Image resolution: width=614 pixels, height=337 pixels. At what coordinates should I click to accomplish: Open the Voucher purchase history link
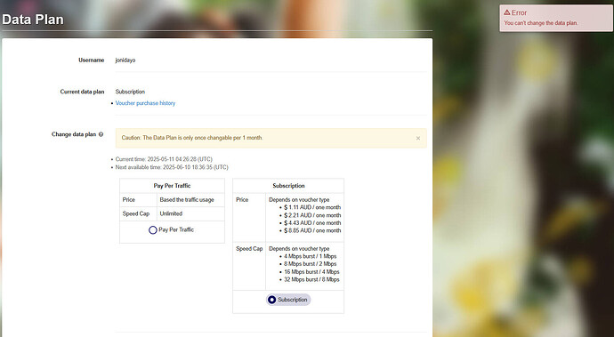pyautogui.click(x=145, y=103)
